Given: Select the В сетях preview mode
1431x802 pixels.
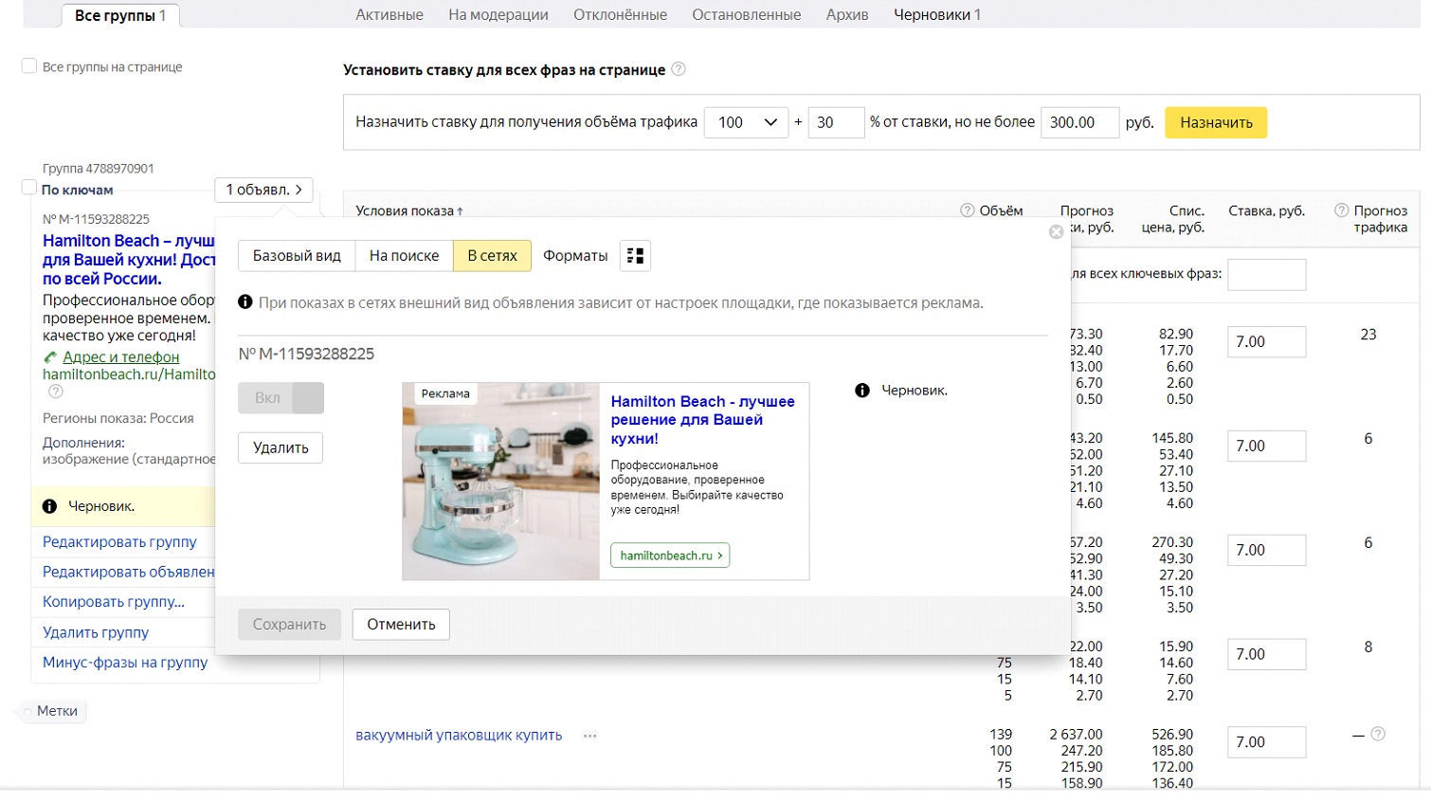Looking at the screenshot, I should pyautogui.click(x=493, y=256).
